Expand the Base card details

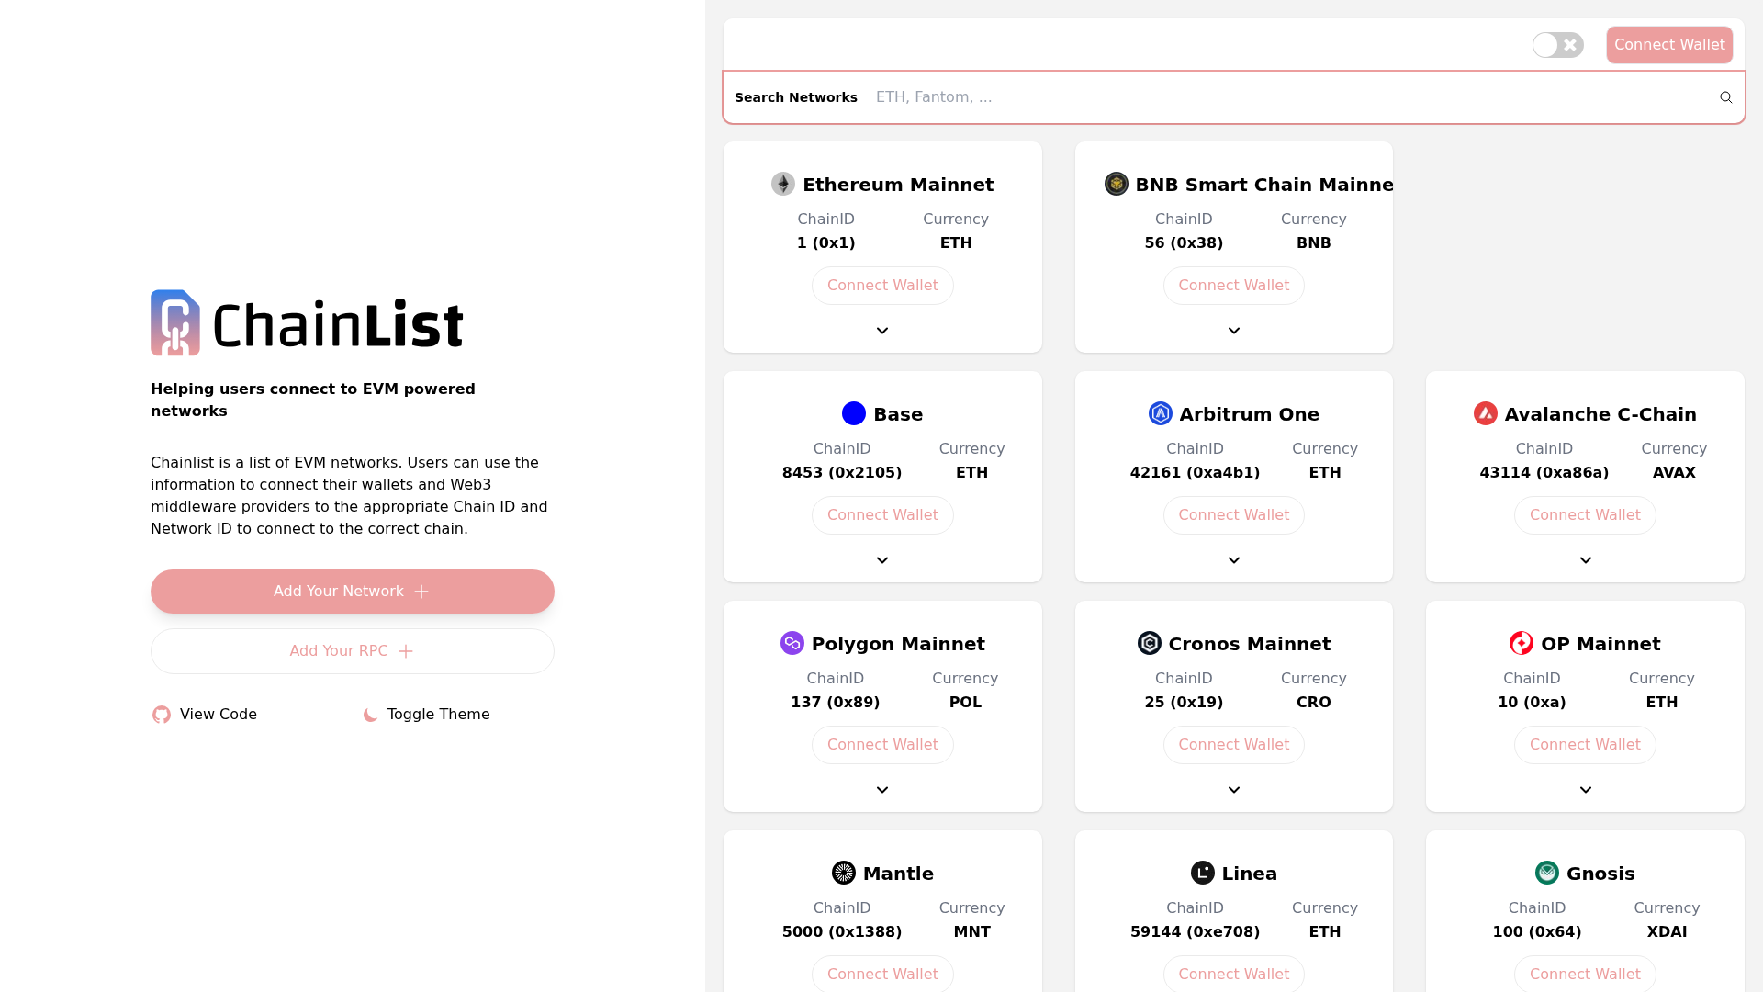point(882,560)
